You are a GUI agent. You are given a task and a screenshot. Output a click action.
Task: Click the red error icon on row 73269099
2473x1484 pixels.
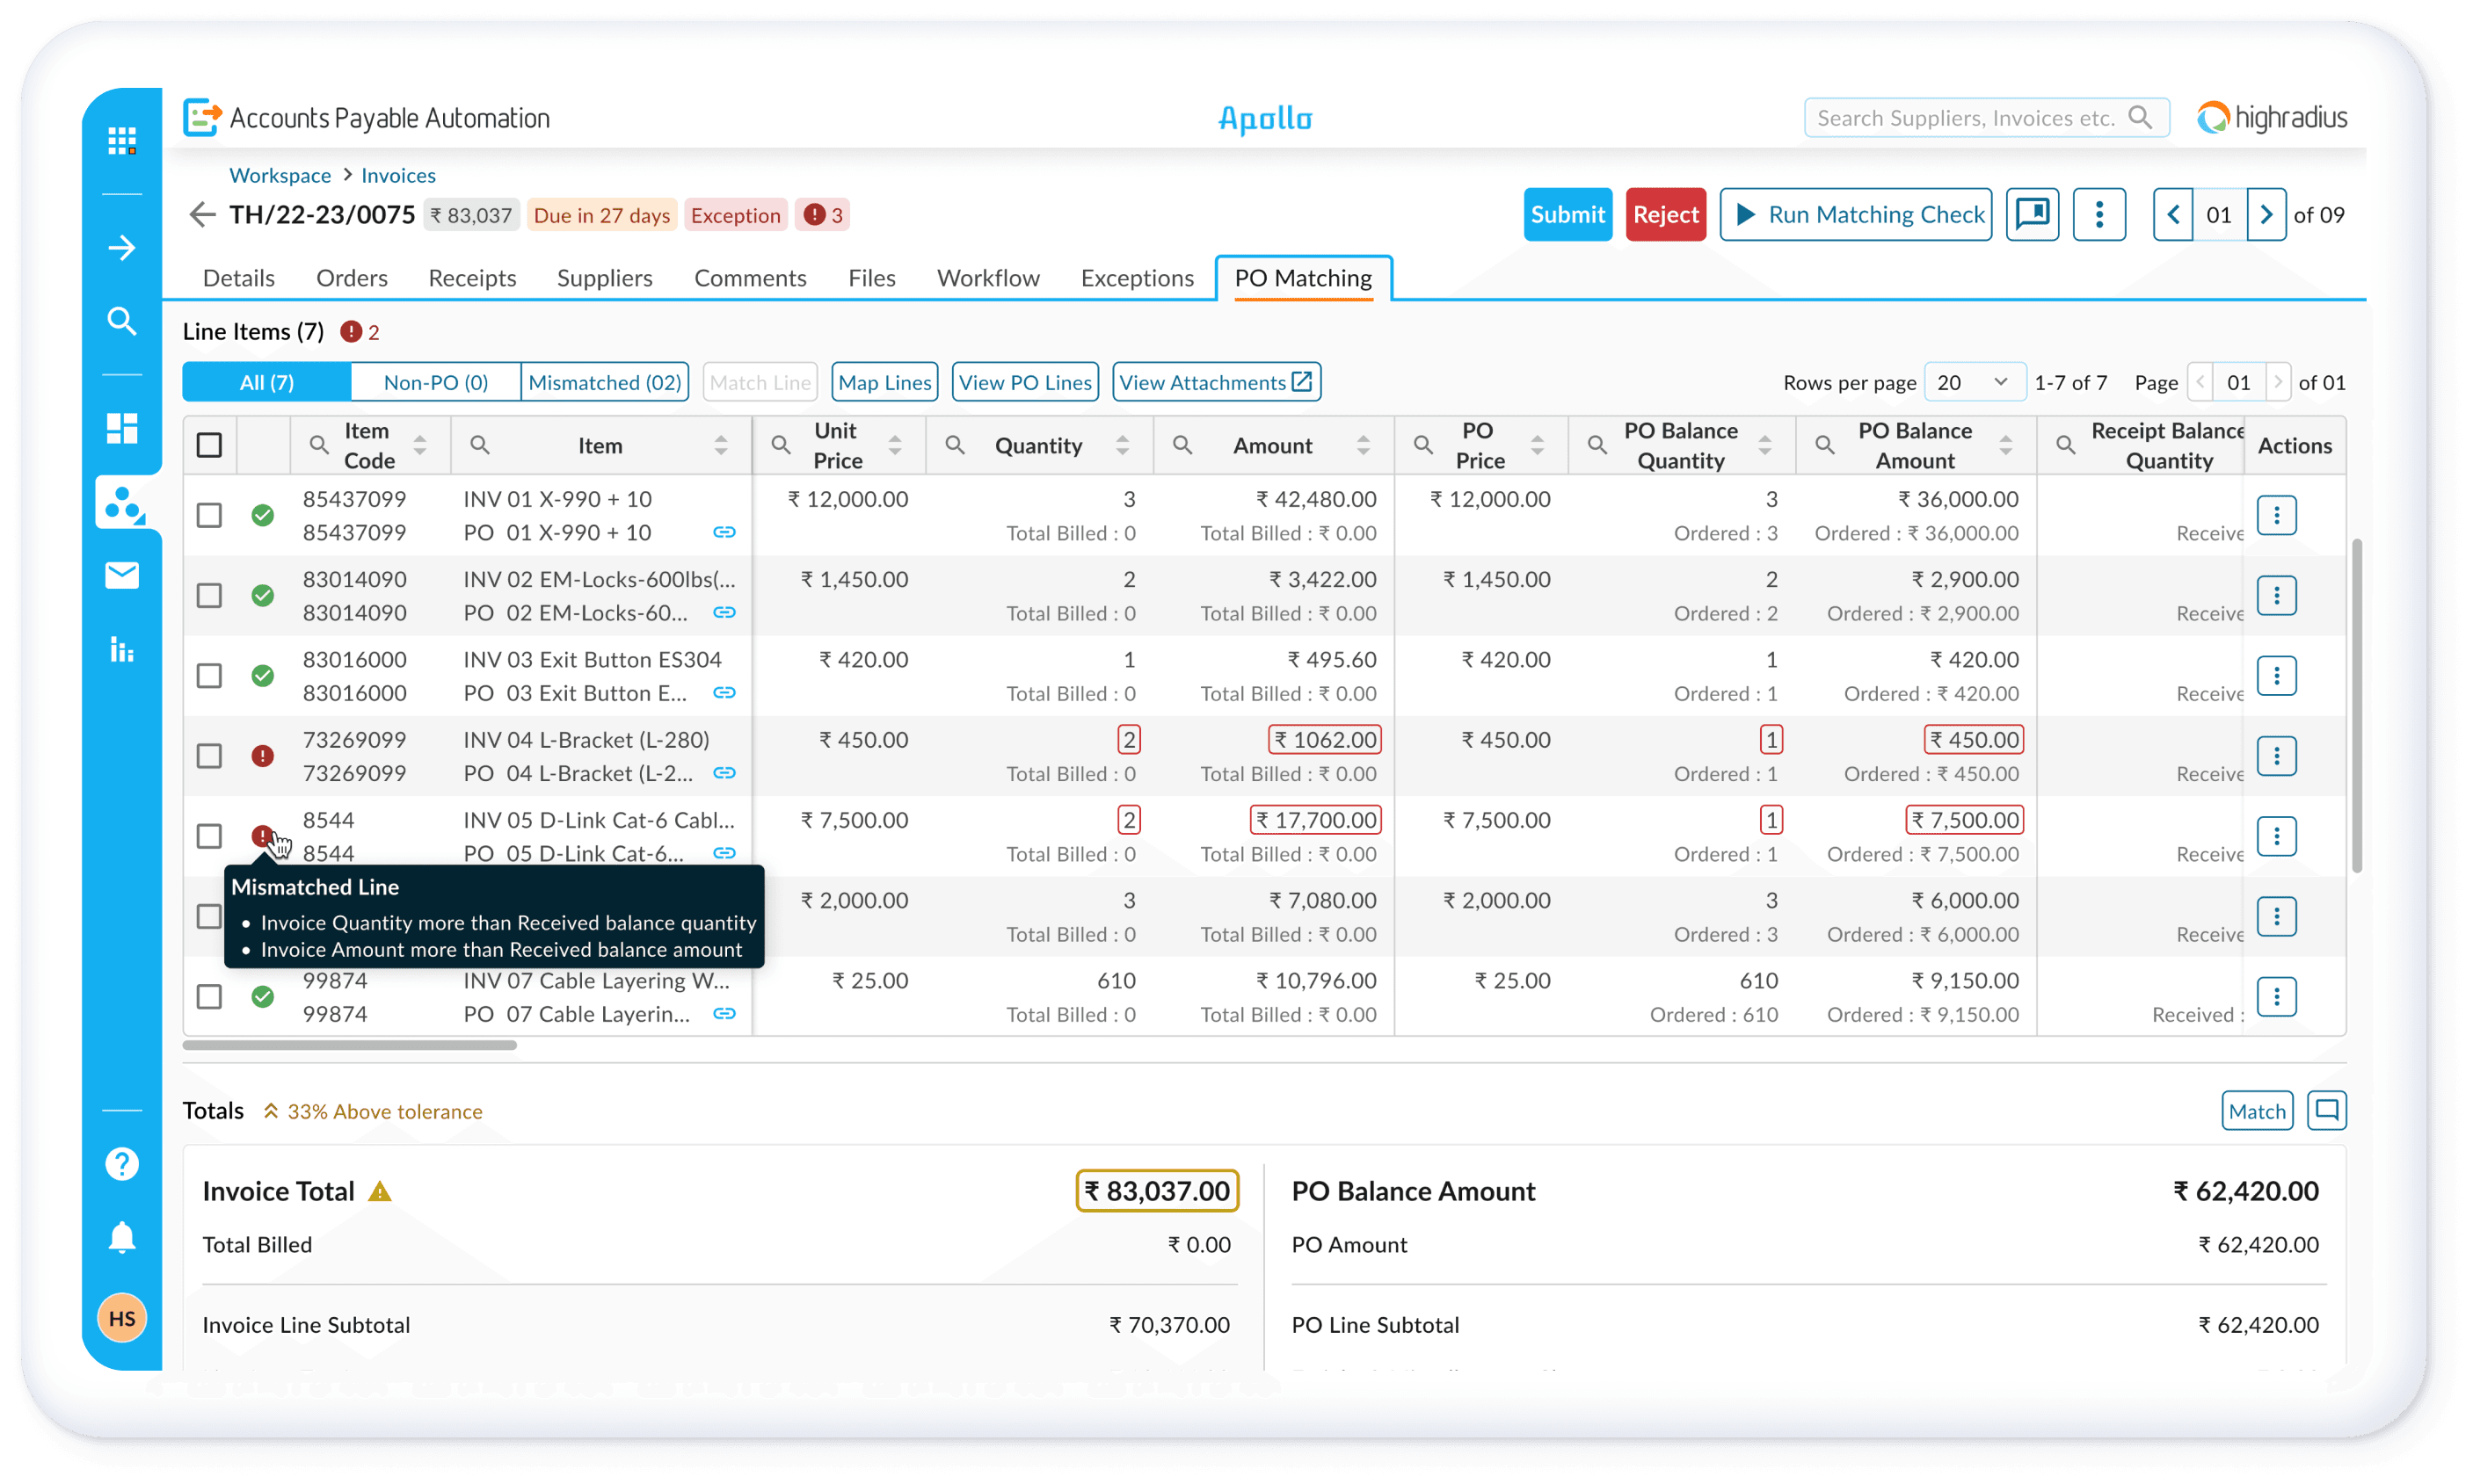262,756
